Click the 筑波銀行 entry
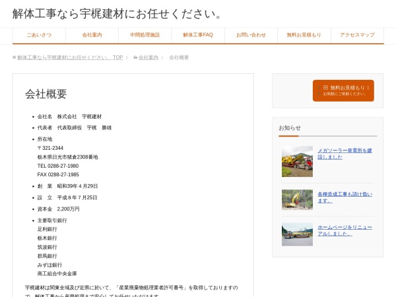The image size is (396, 297). tap(48, 247)
